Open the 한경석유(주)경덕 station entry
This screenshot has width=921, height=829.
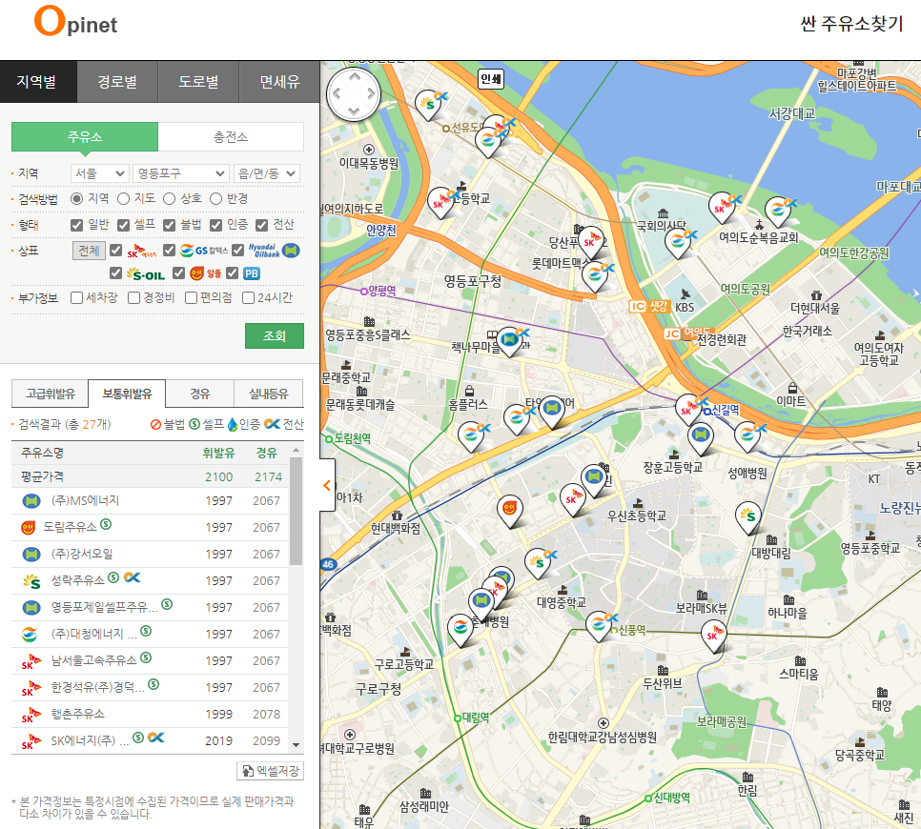[x=97, y=688]
